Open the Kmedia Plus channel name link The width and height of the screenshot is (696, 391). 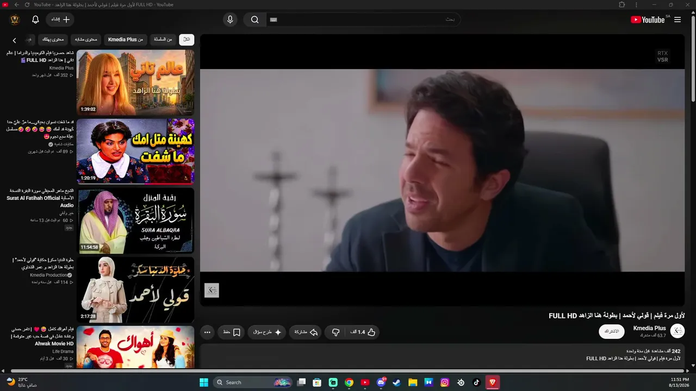(x=650, y=328)
